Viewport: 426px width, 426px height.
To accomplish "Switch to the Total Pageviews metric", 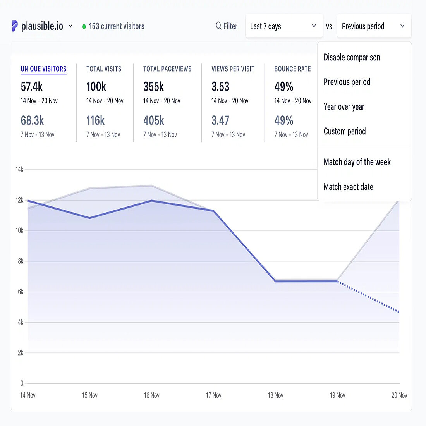I will coord(167,69).
